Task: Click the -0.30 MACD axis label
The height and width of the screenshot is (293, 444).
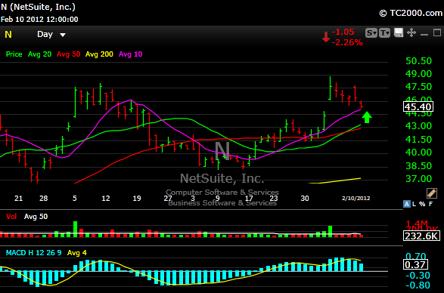Action: pos(418,275)
